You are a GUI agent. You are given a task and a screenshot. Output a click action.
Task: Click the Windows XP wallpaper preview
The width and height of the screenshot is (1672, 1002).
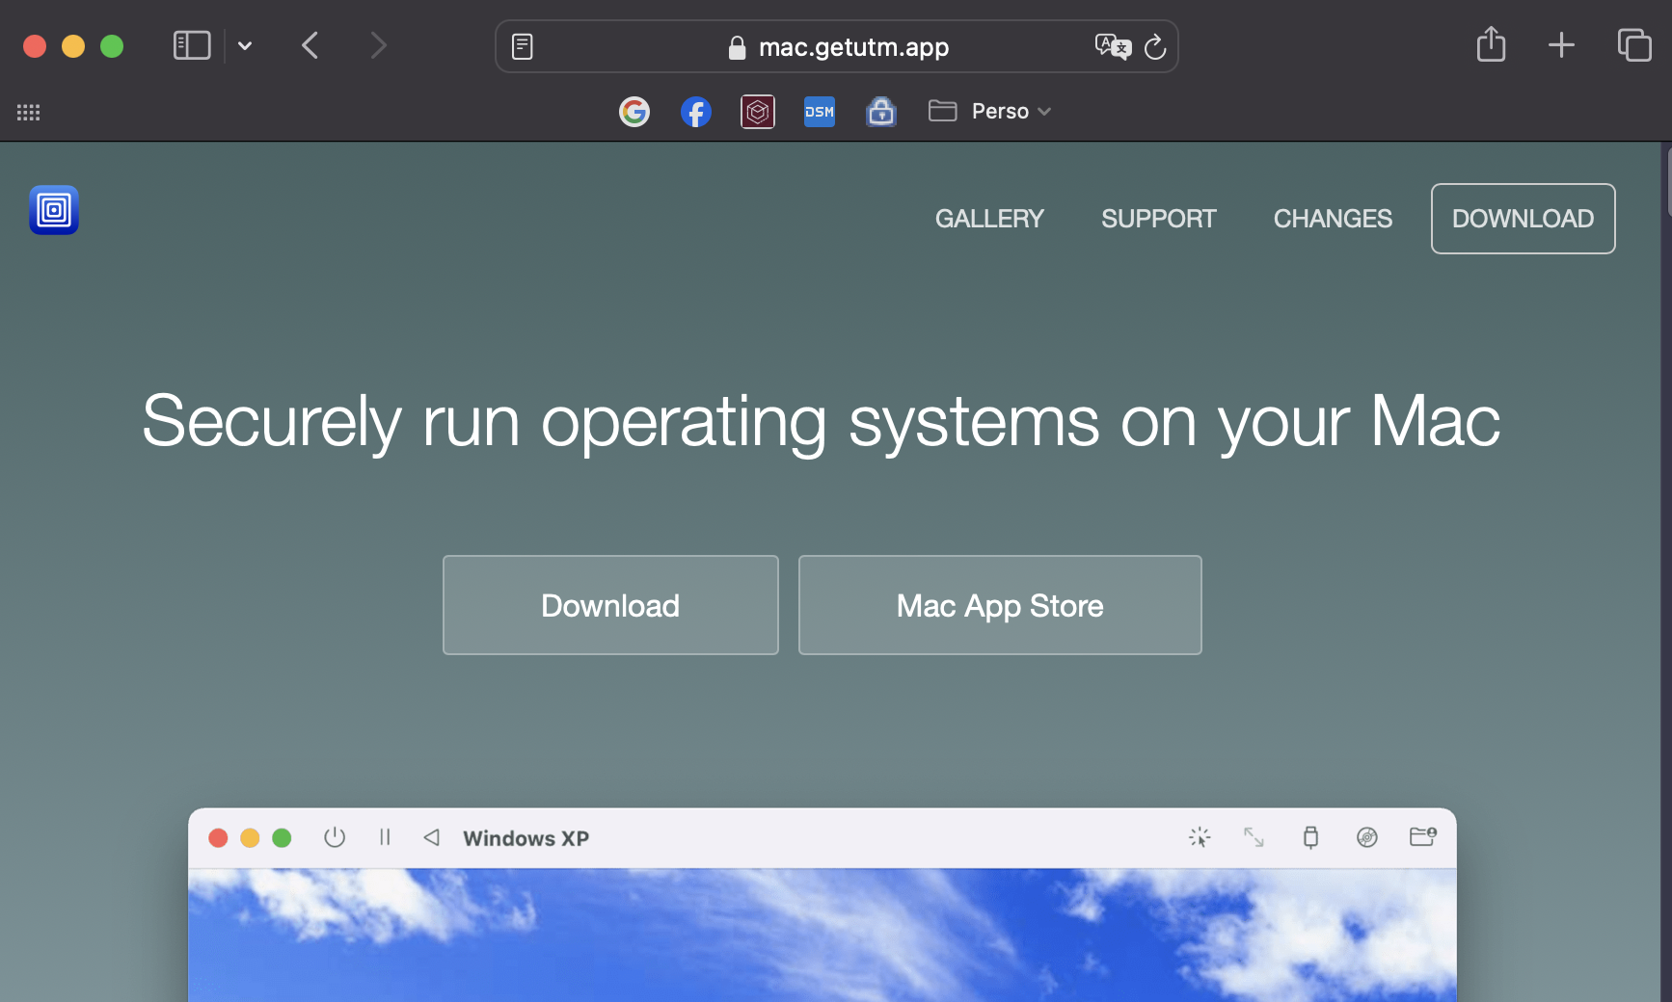click(823, 935)
